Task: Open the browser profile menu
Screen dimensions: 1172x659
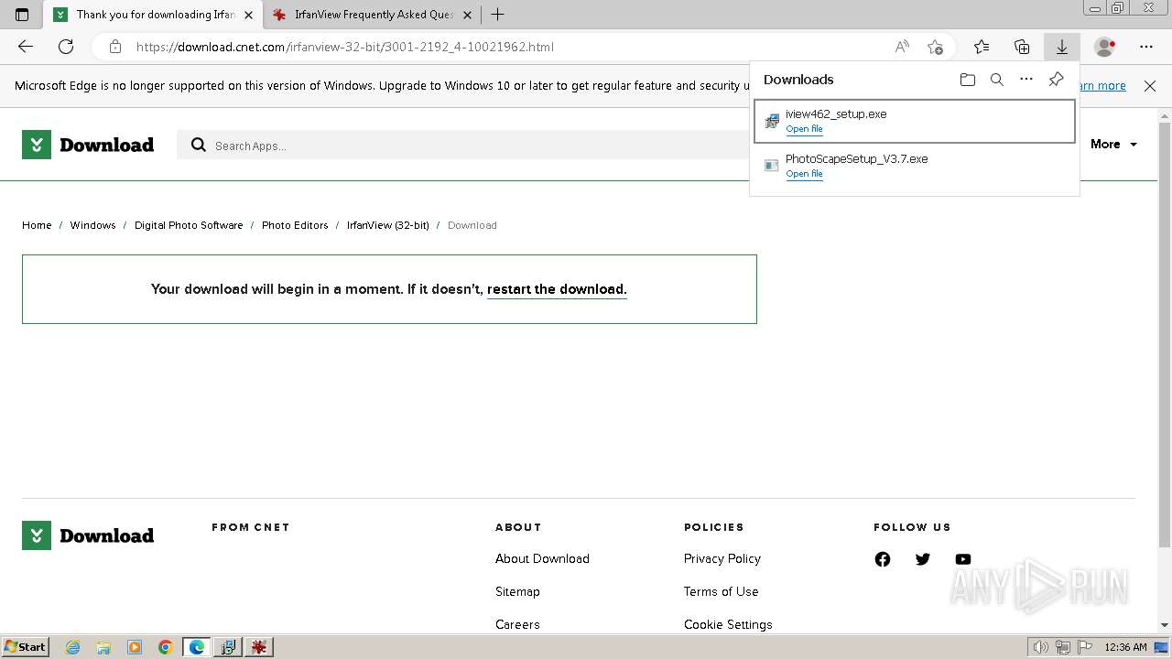Action: pos(1105,47)
